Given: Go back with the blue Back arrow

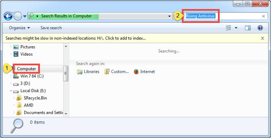Looking at the screenshot, I should (8, 16).
